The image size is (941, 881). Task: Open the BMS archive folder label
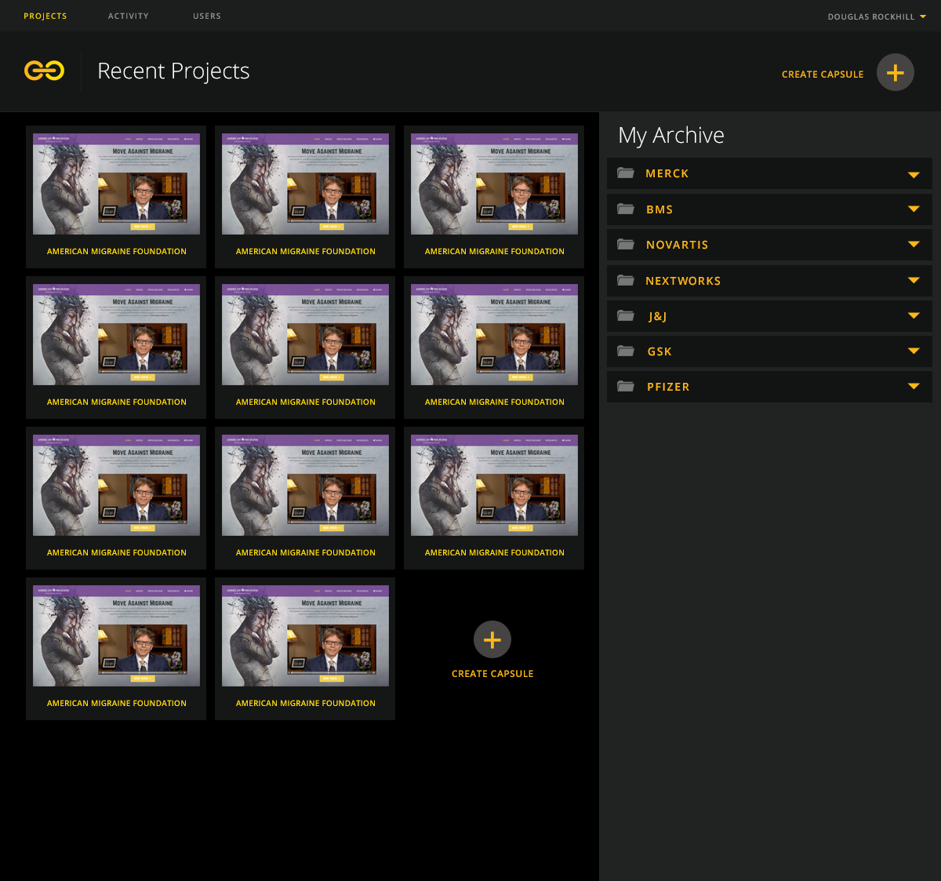(659, 209)
